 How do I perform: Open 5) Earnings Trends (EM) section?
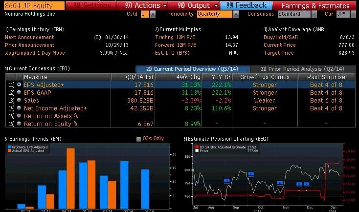33,139
